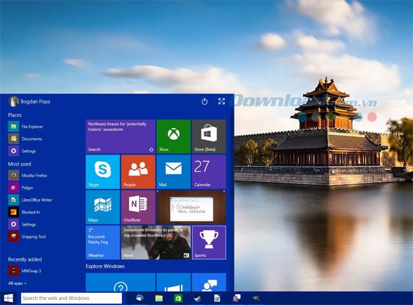
Task: Launch the Skype tile
Action: [x=102, y=171]
